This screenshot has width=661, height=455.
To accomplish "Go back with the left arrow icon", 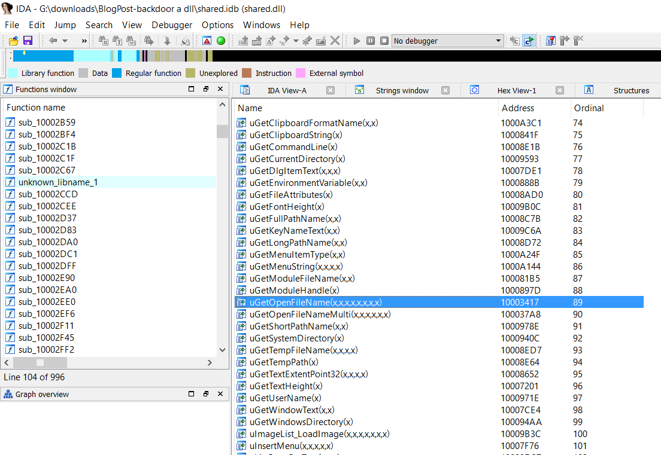I will (53, 41).
